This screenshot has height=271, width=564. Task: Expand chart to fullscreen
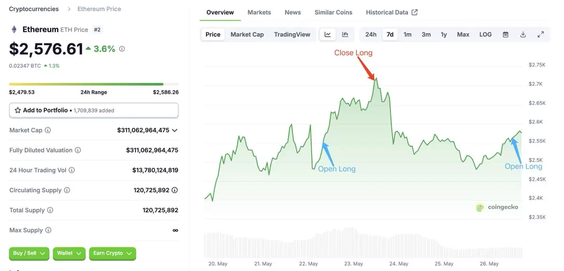(540, 34)
